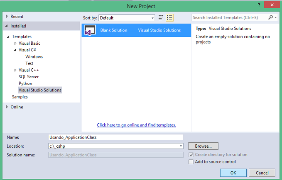Collapse the Templates tree node
The width and height of the screenshot is (282, 180).
pos(8,37)
